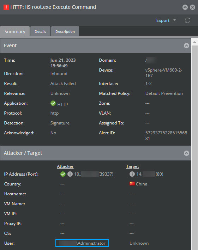198x250 pixels.
Task: Click the China country name
Action: tap(142, 184)
